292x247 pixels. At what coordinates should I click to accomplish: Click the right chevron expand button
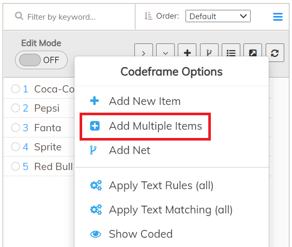pos(144,50)
